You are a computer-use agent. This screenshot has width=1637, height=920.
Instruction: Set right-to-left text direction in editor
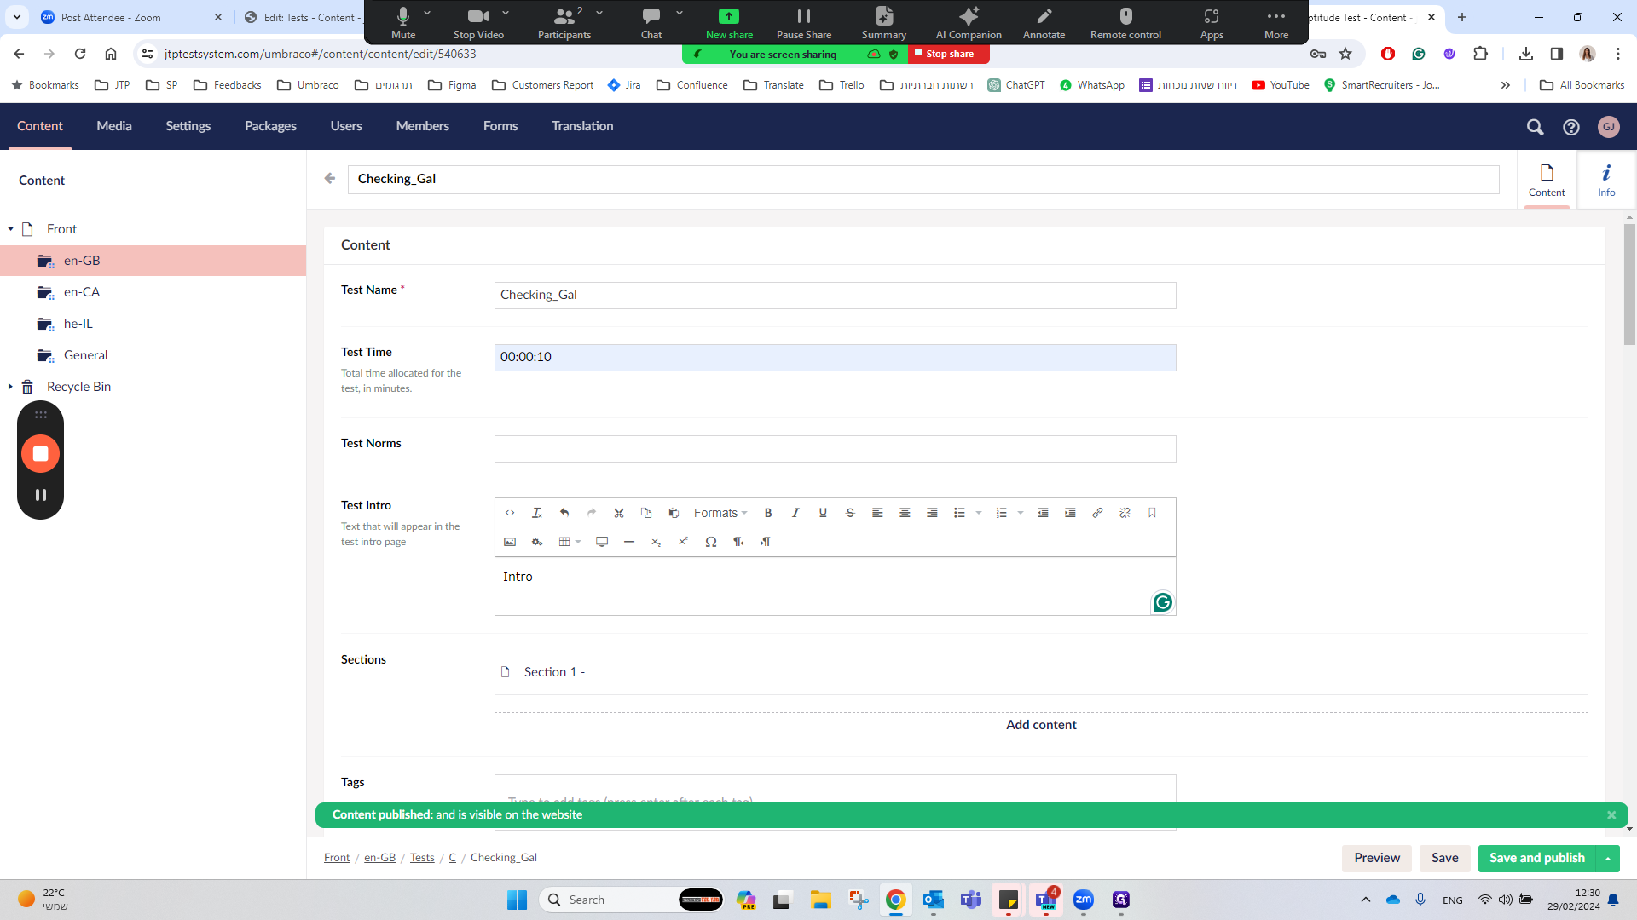tap(766, 542)
